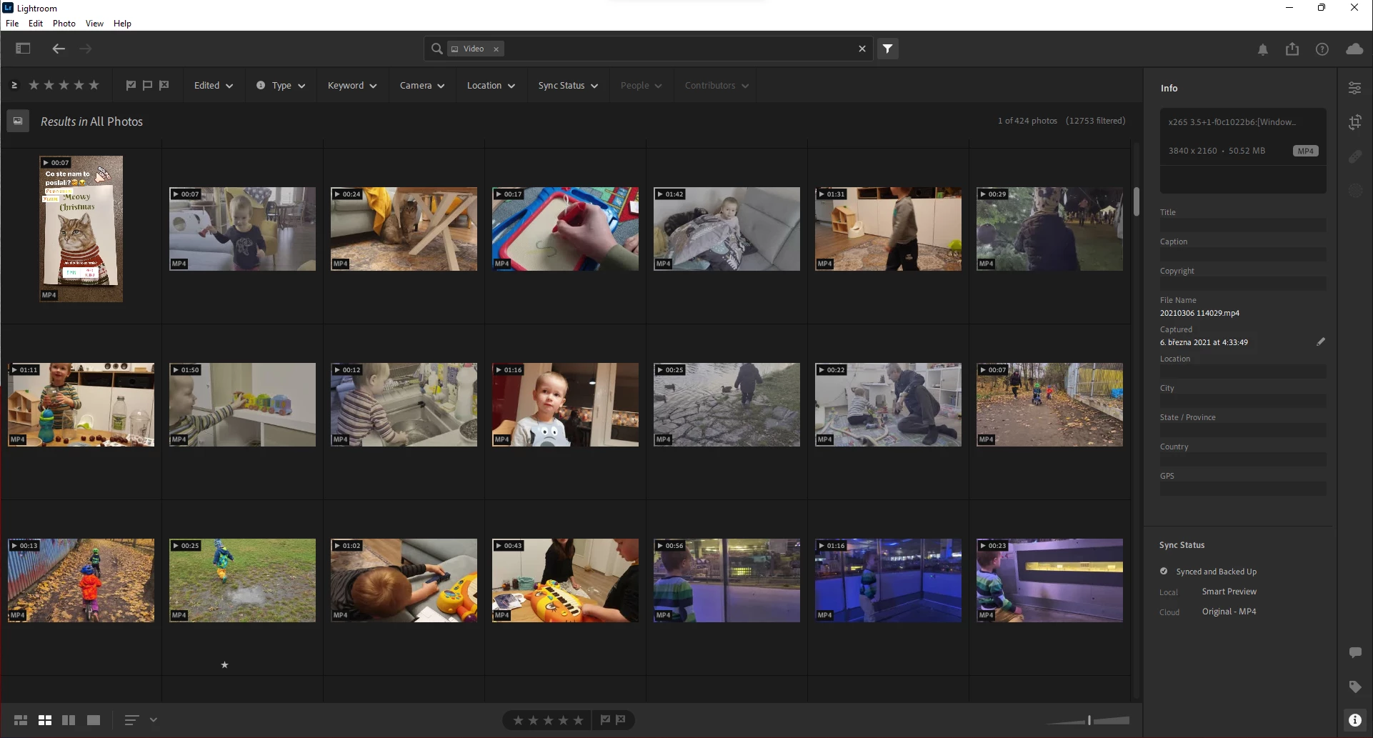Edit the captured date with pencil icon
The width and height of the screenshot is (1373, 738).
pyautogui.click(x=1321, y=342)
